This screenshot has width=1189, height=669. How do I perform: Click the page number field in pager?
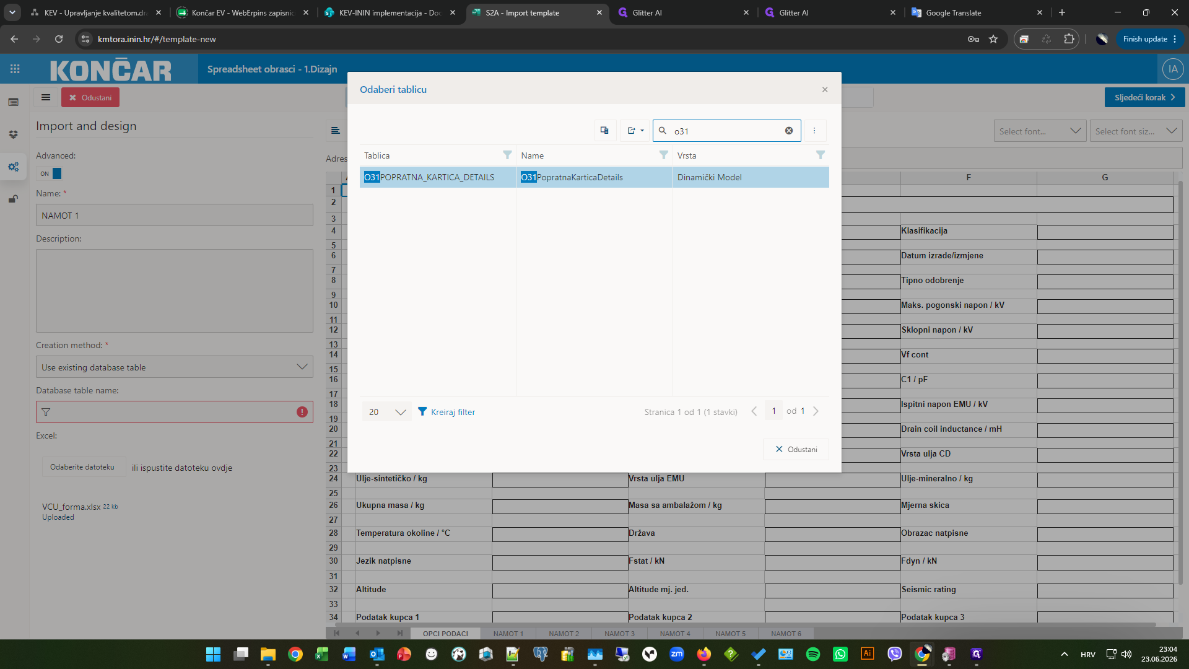773,411
